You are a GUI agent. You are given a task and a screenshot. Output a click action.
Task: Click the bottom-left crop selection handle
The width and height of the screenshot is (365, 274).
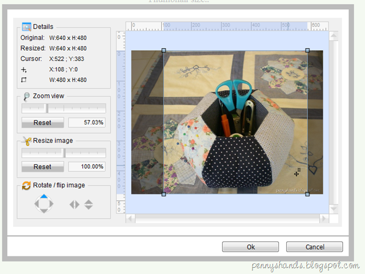[163, 194]
